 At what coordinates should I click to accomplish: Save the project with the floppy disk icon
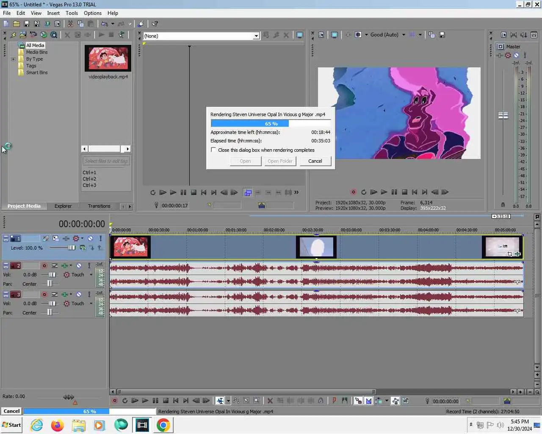click(26, 24)
